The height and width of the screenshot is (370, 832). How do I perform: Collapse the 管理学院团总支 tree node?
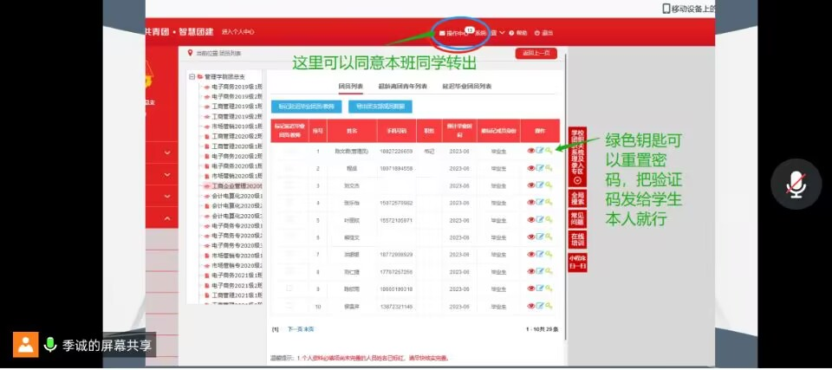pyautogui.click(x=191, y=77)
